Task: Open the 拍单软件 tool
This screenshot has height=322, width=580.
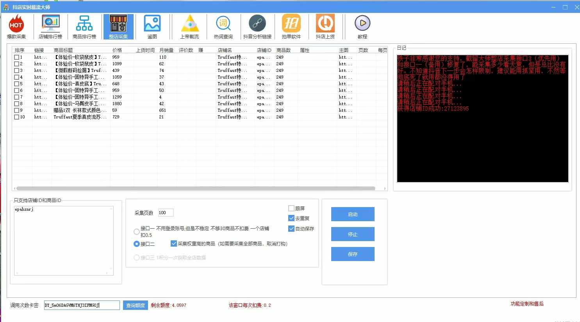Action: [x=291, y=27]
